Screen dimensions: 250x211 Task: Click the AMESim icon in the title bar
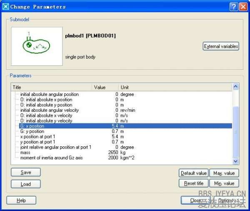click(x=5, y=7)
